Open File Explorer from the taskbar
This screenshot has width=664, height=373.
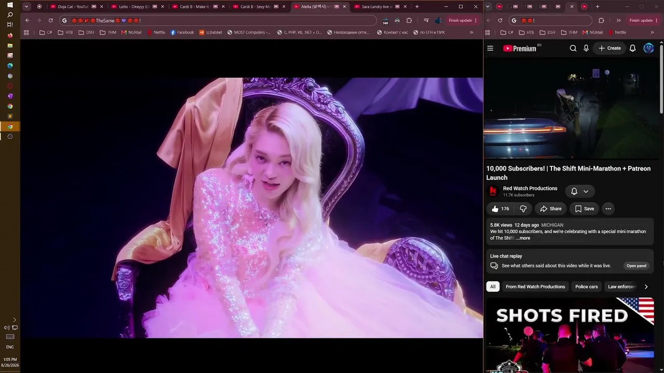pos(10,46)
